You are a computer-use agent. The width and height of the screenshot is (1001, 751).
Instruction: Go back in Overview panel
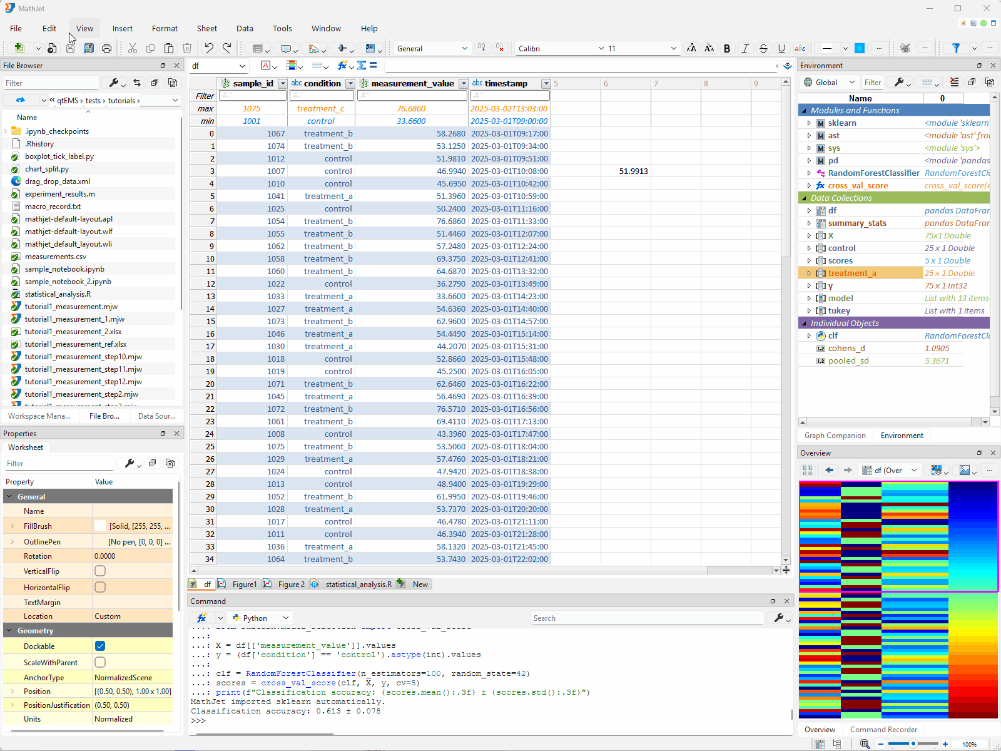click(830, 470)
